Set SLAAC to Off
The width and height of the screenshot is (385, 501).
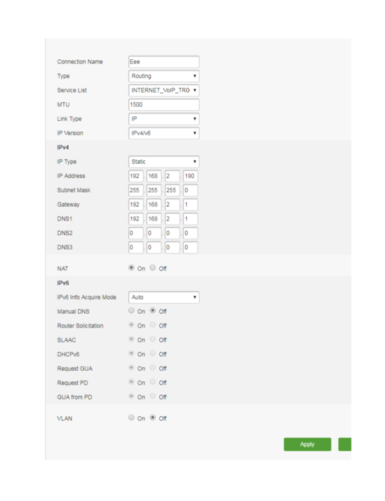[x=153, y=339]
